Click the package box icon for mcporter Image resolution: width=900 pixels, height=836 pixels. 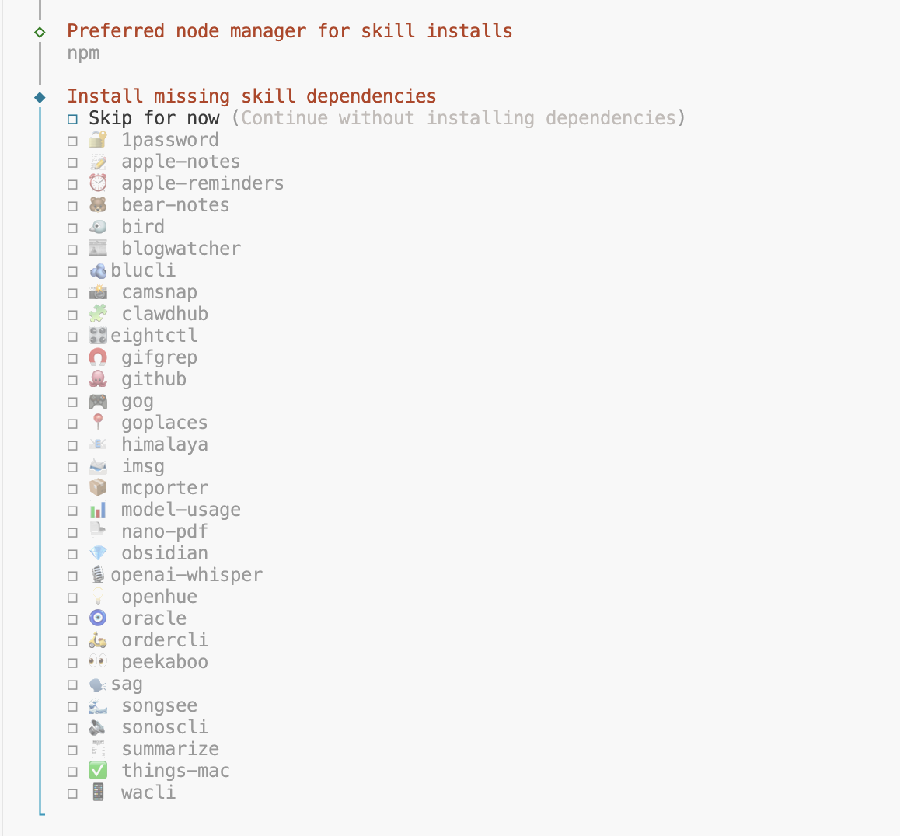(98, 488)
